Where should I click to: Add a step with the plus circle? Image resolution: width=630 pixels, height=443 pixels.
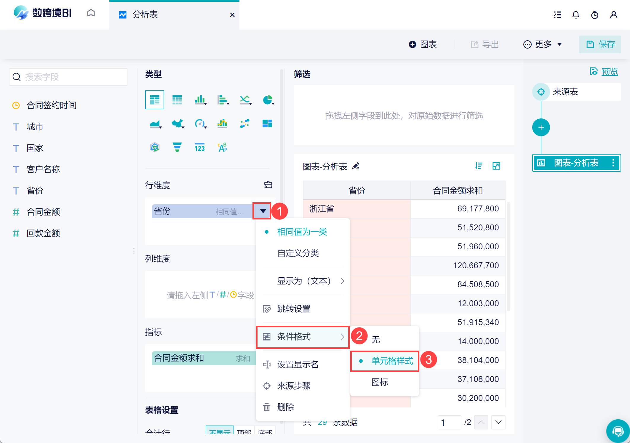(541, 127)
